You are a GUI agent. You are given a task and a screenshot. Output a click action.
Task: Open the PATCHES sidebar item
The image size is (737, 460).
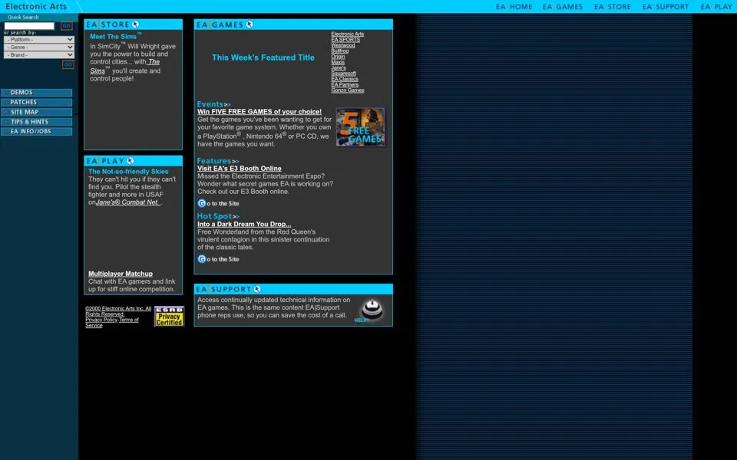[x=37, y=102]
